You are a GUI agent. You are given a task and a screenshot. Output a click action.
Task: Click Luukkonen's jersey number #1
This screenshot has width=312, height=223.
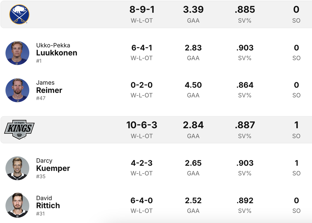point(39,61)
